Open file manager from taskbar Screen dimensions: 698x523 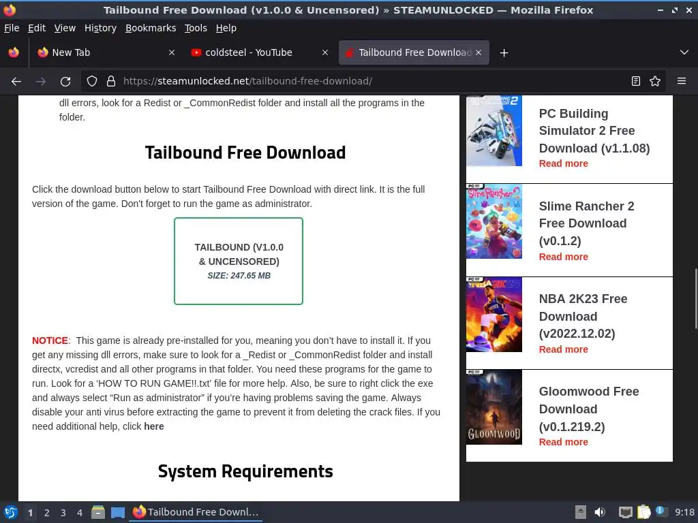tap(98, 512)
